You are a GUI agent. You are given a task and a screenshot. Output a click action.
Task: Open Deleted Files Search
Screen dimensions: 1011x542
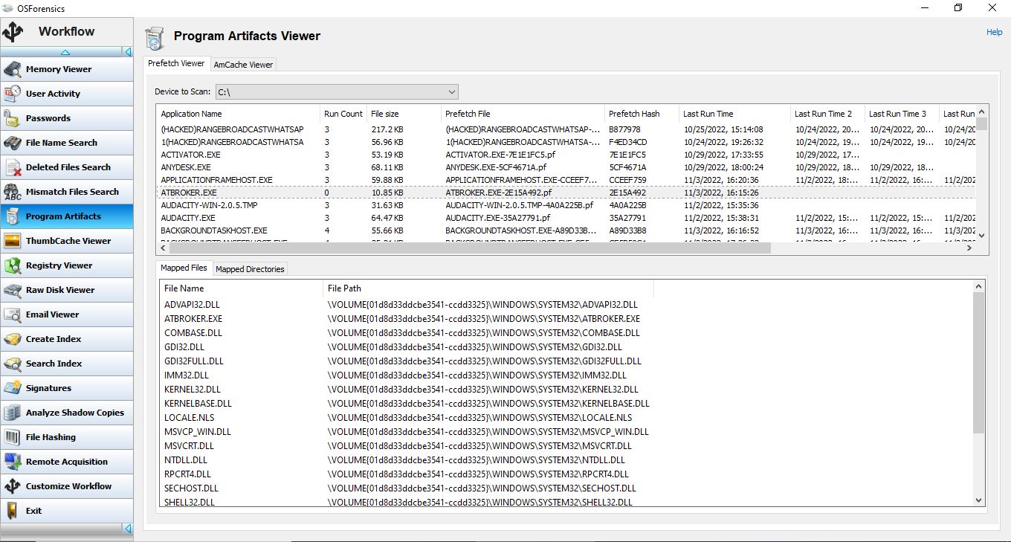point(67,167)
